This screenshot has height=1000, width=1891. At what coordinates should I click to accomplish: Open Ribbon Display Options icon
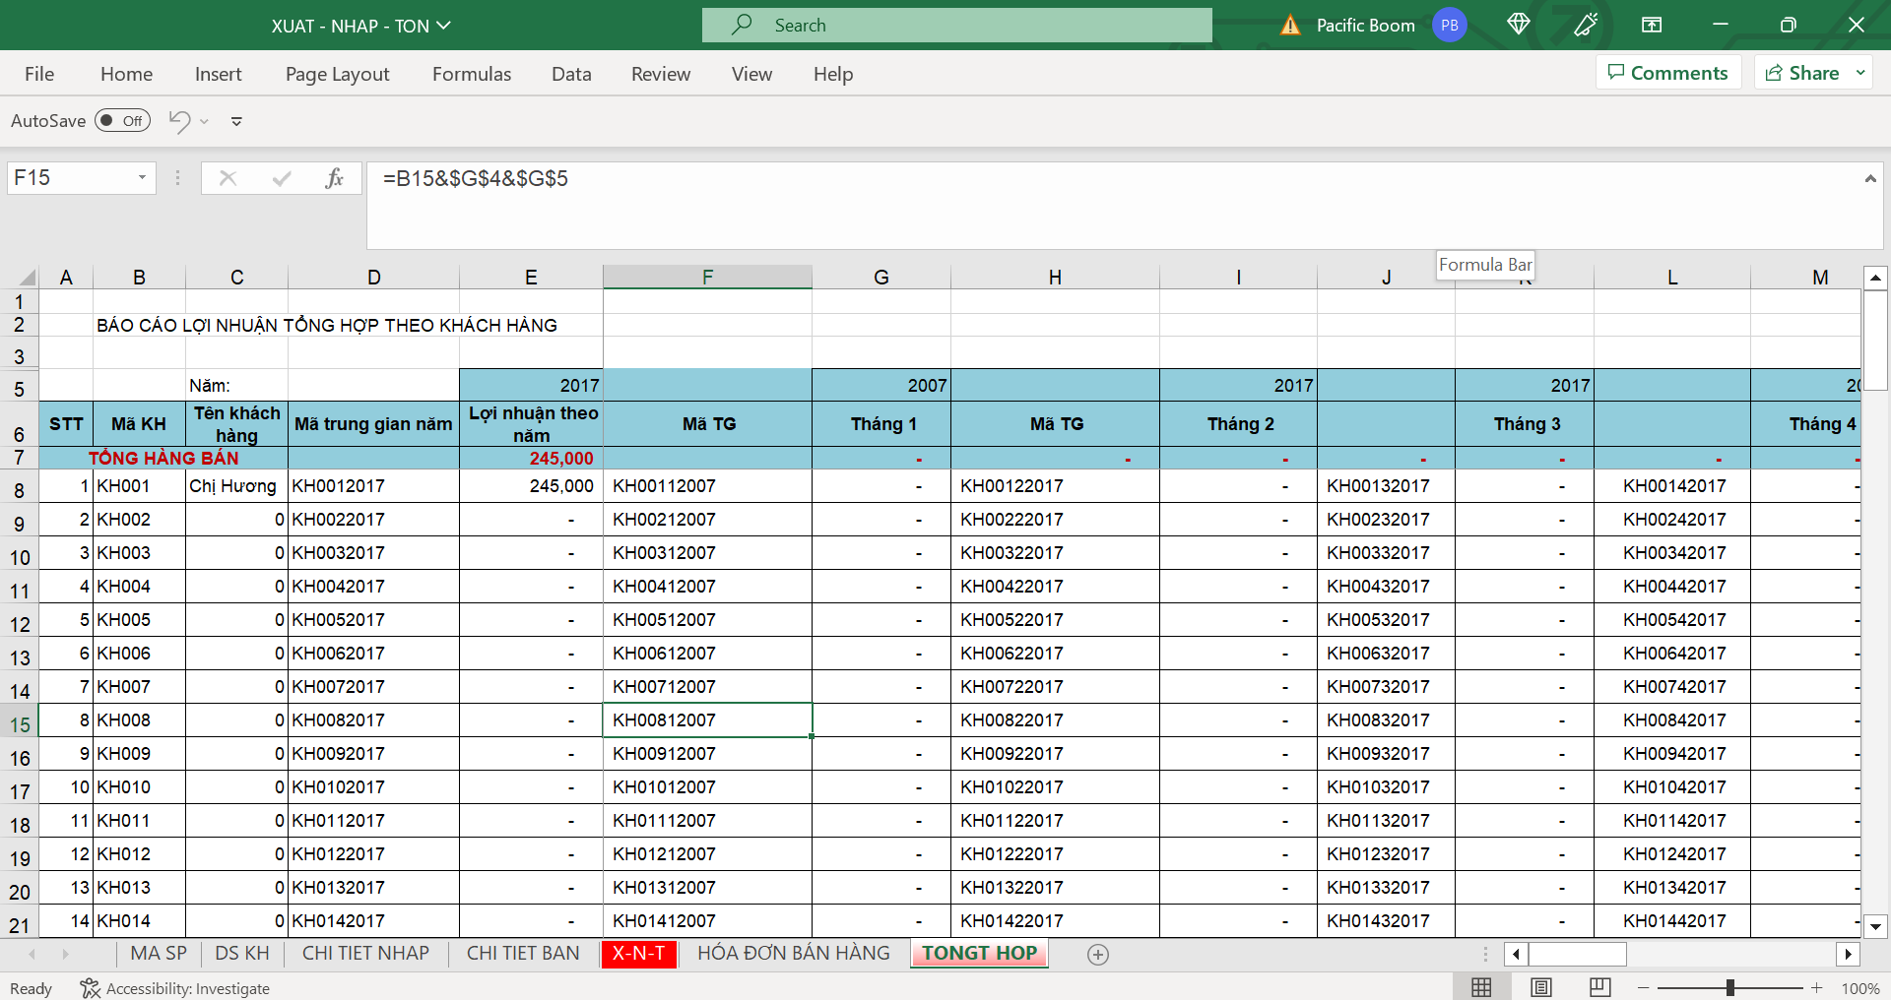tap(1652, 25)
